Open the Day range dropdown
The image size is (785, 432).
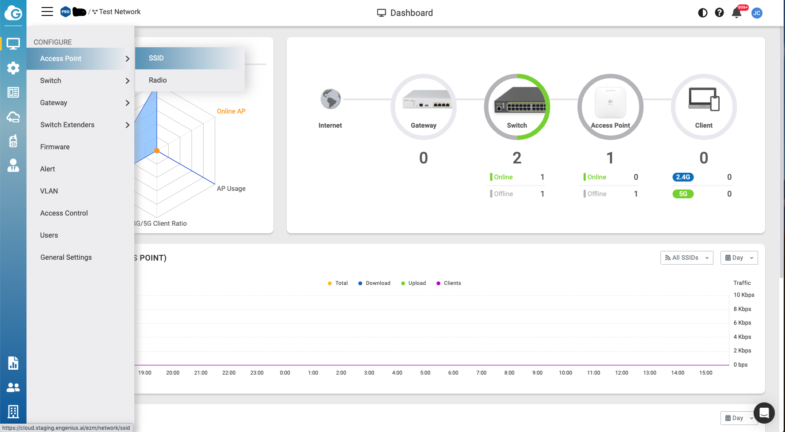739,258
